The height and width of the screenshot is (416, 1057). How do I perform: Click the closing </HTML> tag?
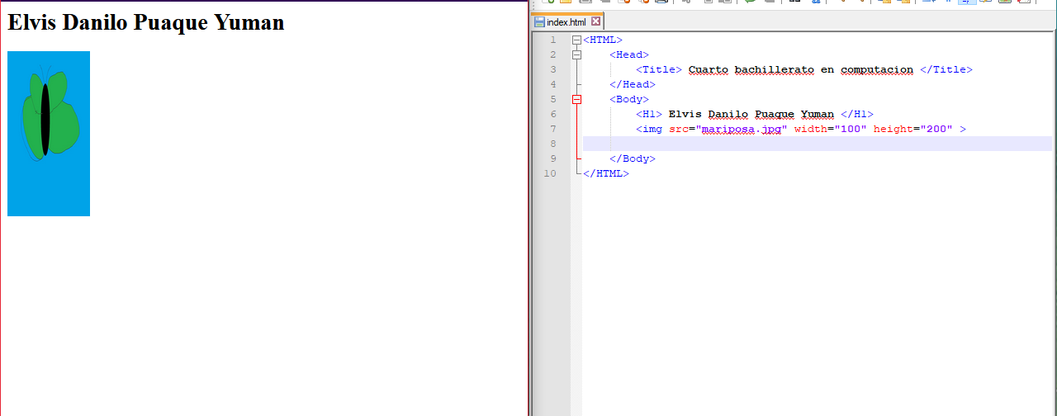(605, 173)
